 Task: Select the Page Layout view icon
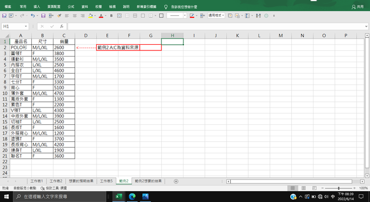pyautogui.click(x=304, y=188)
